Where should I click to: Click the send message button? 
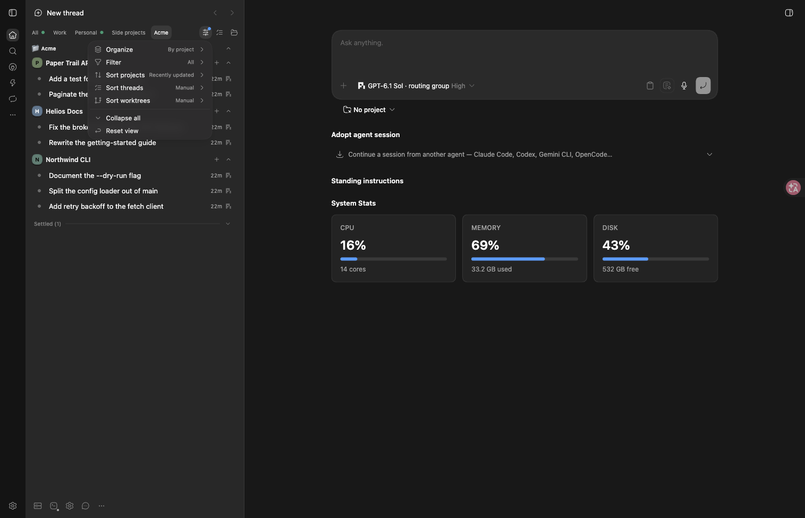(703, 86)
